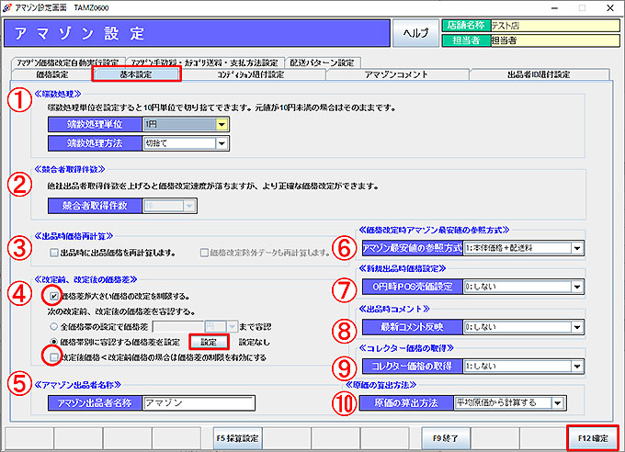Click the 設定 button for price range
Viewport: 625px width, 452px height.
point(209,342)
